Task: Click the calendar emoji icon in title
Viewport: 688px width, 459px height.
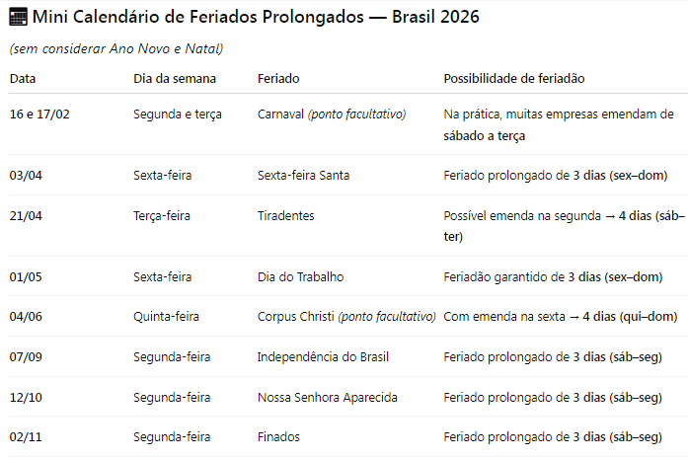Action: point(18,17)
